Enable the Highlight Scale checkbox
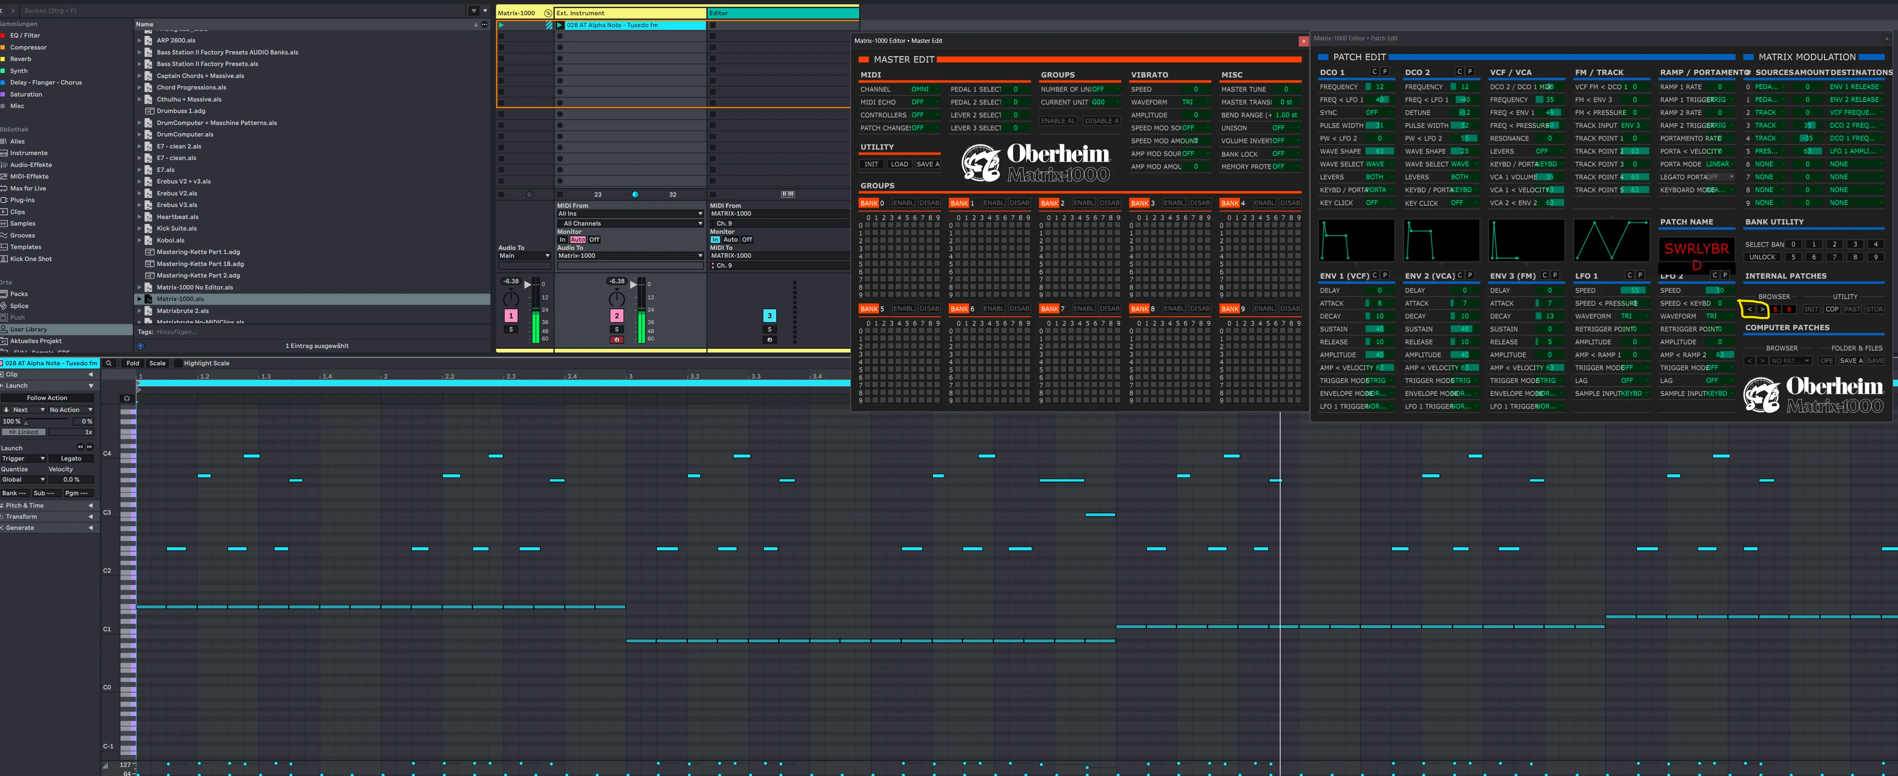The image size is (1898, 776). 178,363
